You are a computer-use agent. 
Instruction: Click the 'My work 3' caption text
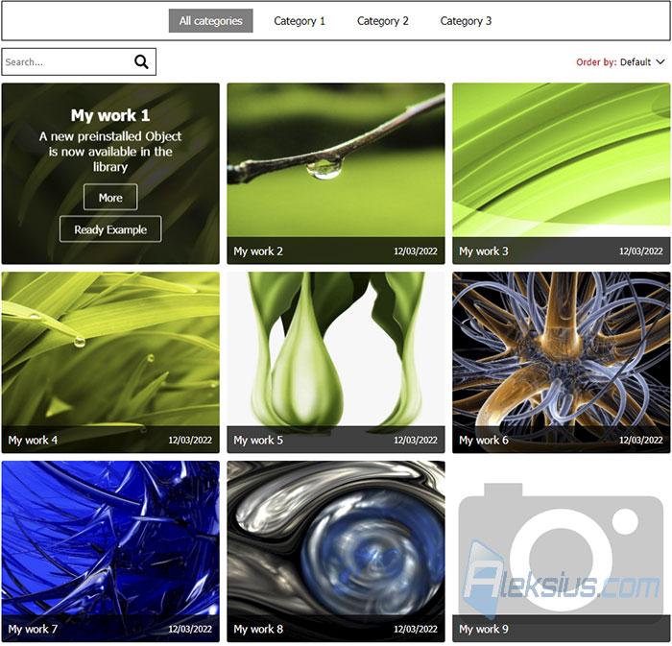click(484, 251)
